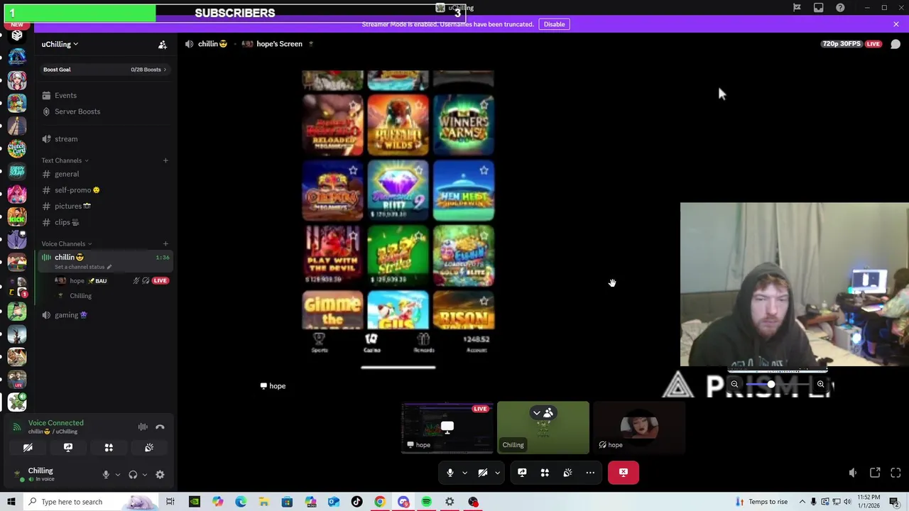Open microphone options arrow in call controls
The width and height of the screenshot is (909, 511).
pyautogui.click(x=464, y=473)
